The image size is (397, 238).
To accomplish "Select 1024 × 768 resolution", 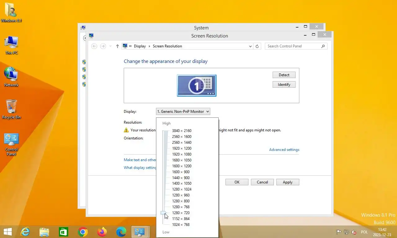I will coord(181,225).
